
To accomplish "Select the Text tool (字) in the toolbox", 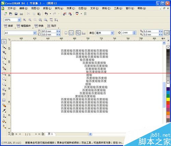I will click(x=4, y=94).
